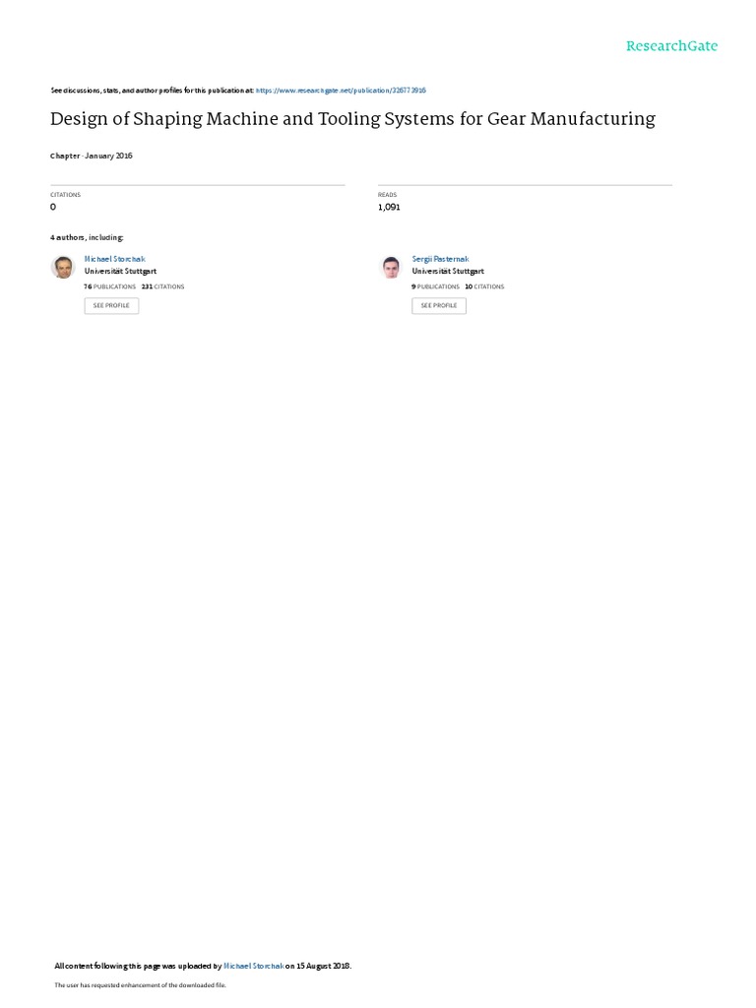The height and width of the screenshot is (1008, 756).
Task: Open Sergii Pasternak author name link
Action: coord(440,259)
